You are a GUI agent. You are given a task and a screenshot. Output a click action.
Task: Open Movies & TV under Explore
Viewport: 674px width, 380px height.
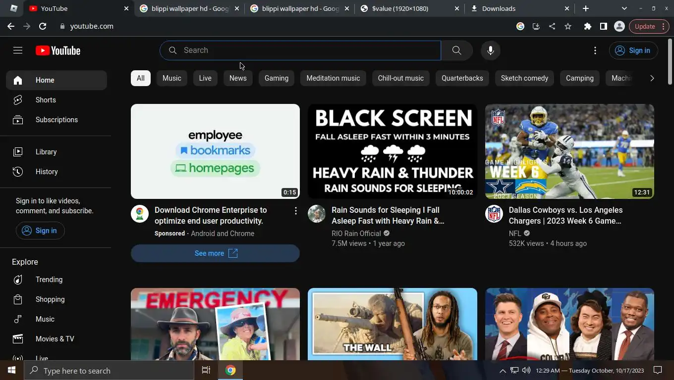pos(56,339)
